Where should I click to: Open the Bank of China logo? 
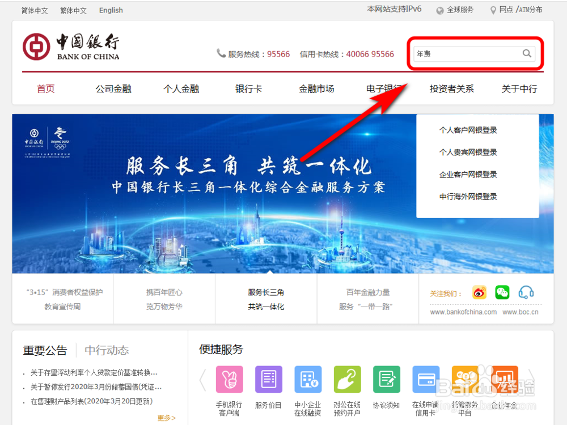pos(71,46)
